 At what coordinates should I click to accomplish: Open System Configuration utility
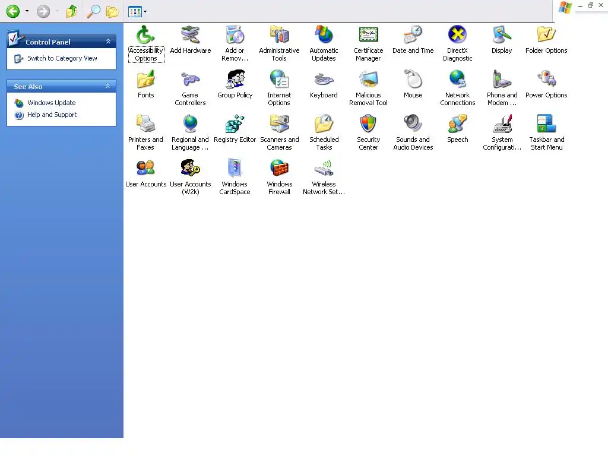pyautogui.click(x=502, y=132)
